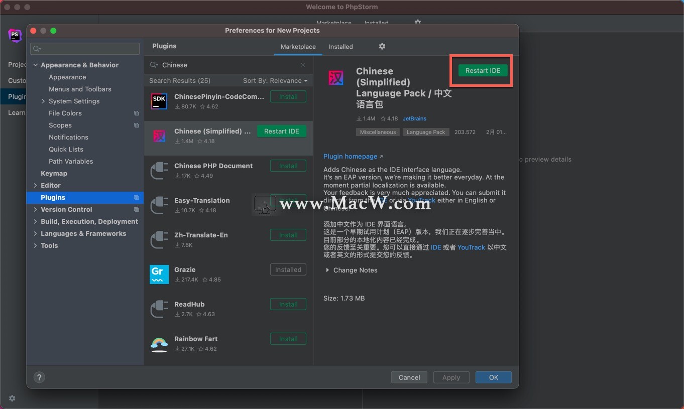Click the Easy-Translation plugin icon
Viewport: 684px width, 409px height.
[159, 205]
